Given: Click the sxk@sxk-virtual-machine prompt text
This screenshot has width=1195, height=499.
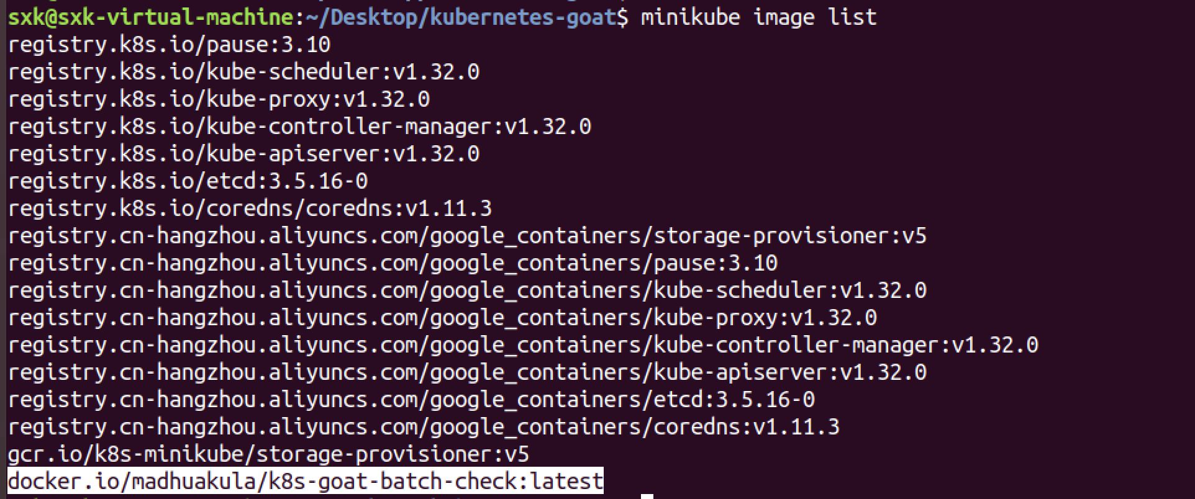Looking at the screenshot, I should [x=149, y=17].
